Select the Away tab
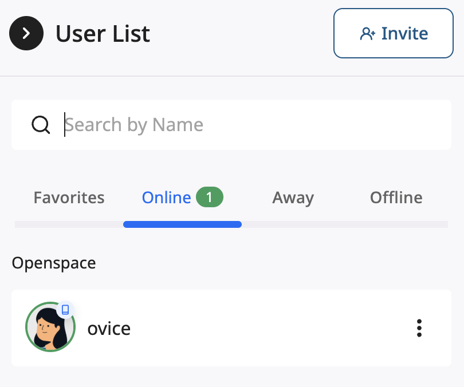 click(293, 197)
